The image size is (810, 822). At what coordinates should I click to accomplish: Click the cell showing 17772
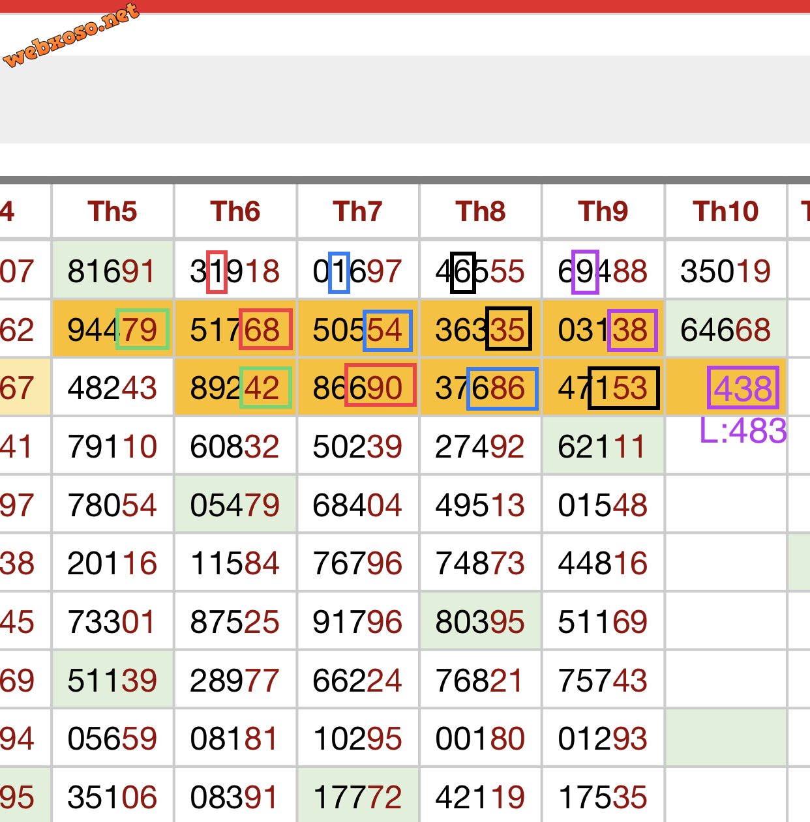pyautogui.click(x=358, y=796)
